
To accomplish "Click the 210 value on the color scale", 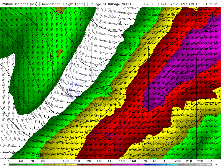I will [189, 161].
